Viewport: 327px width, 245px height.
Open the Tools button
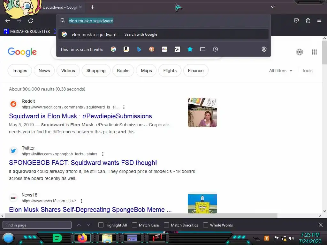[x=307, y=71]
